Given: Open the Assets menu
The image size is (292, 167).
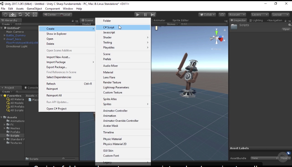Looking at the screenshot, I should coord(20,8).
